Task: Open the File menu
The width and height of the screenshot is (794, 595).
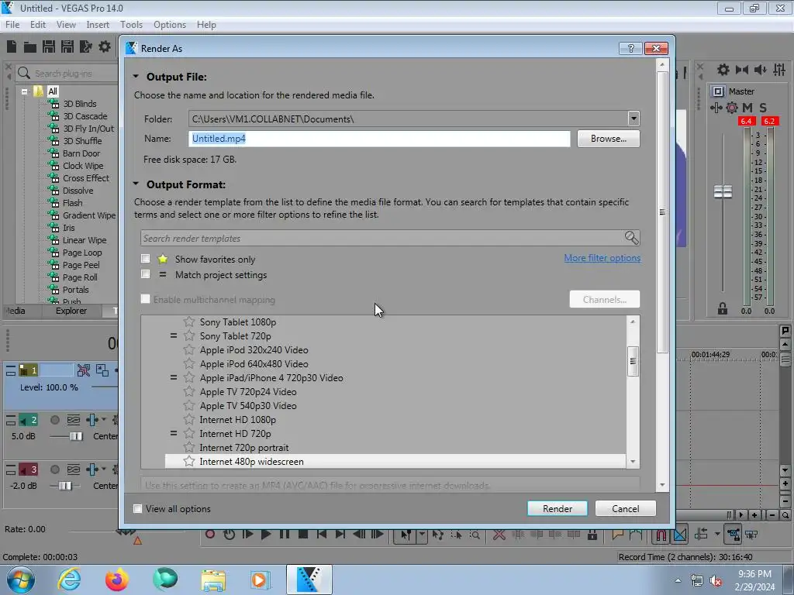Action: click(12, 24)
